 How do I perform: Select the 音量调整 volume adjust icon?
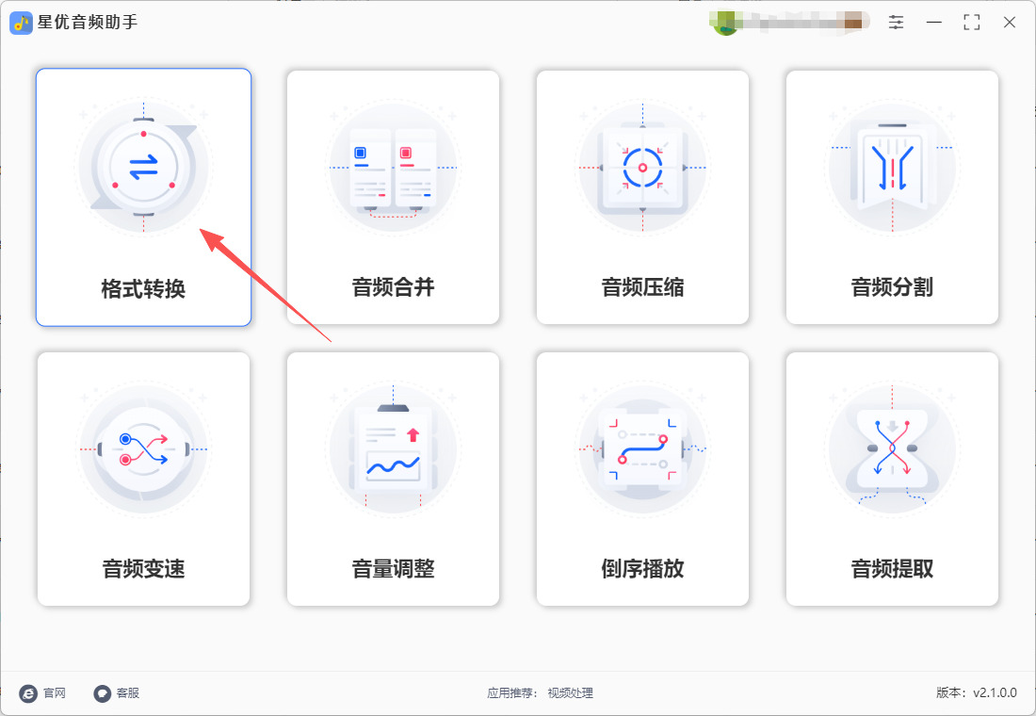(393, 448)
